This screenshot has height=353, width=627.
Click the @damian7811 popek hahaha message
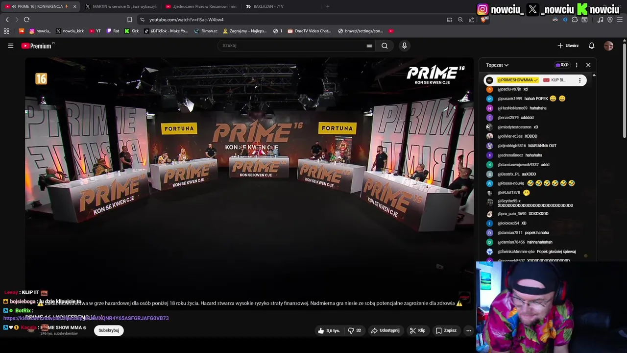coord(517,233)
